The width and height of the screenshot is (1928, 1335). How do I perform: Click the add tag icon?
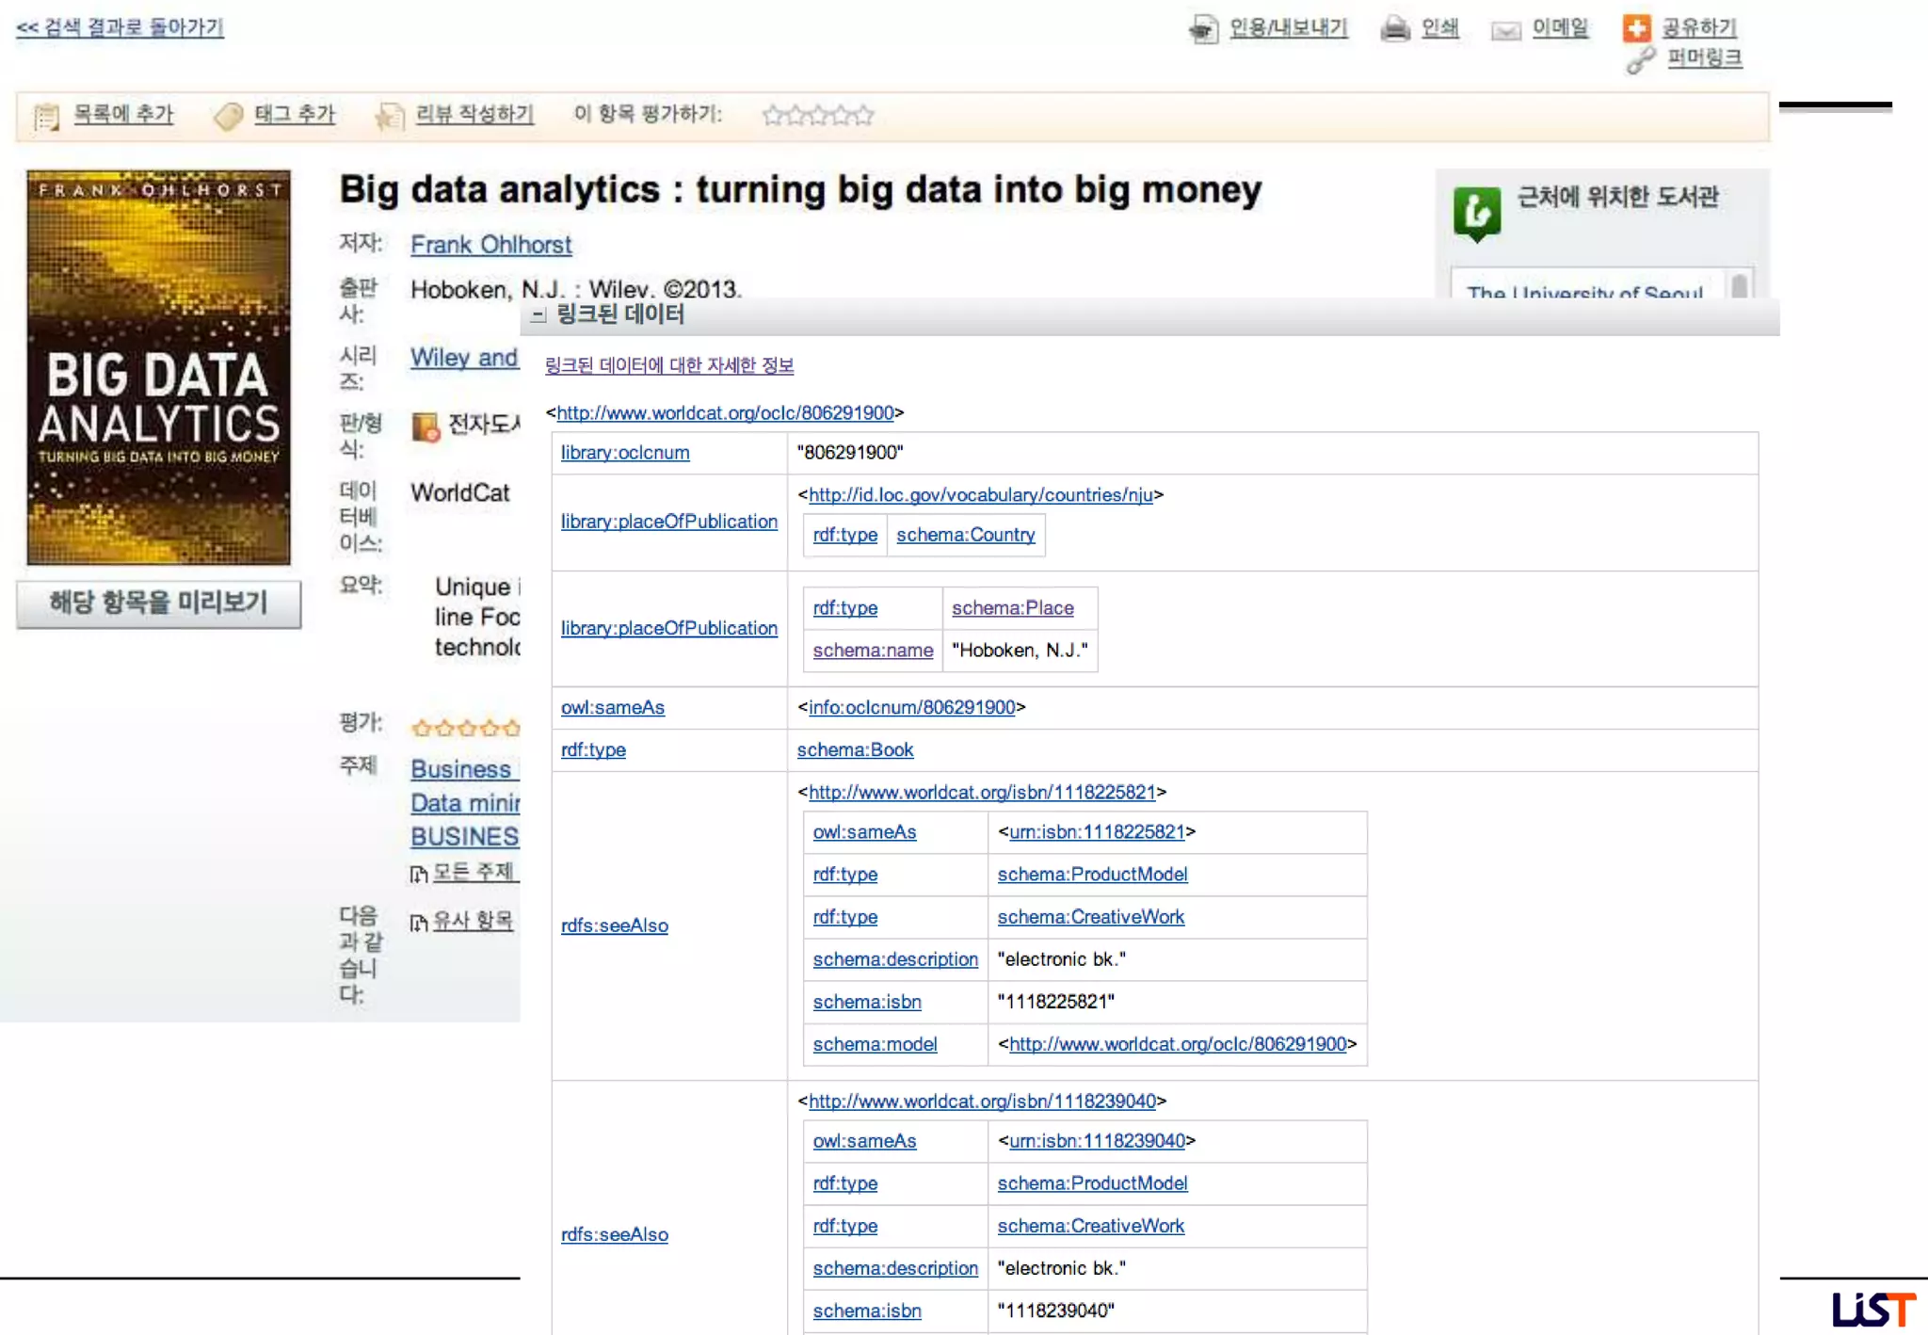228,116
